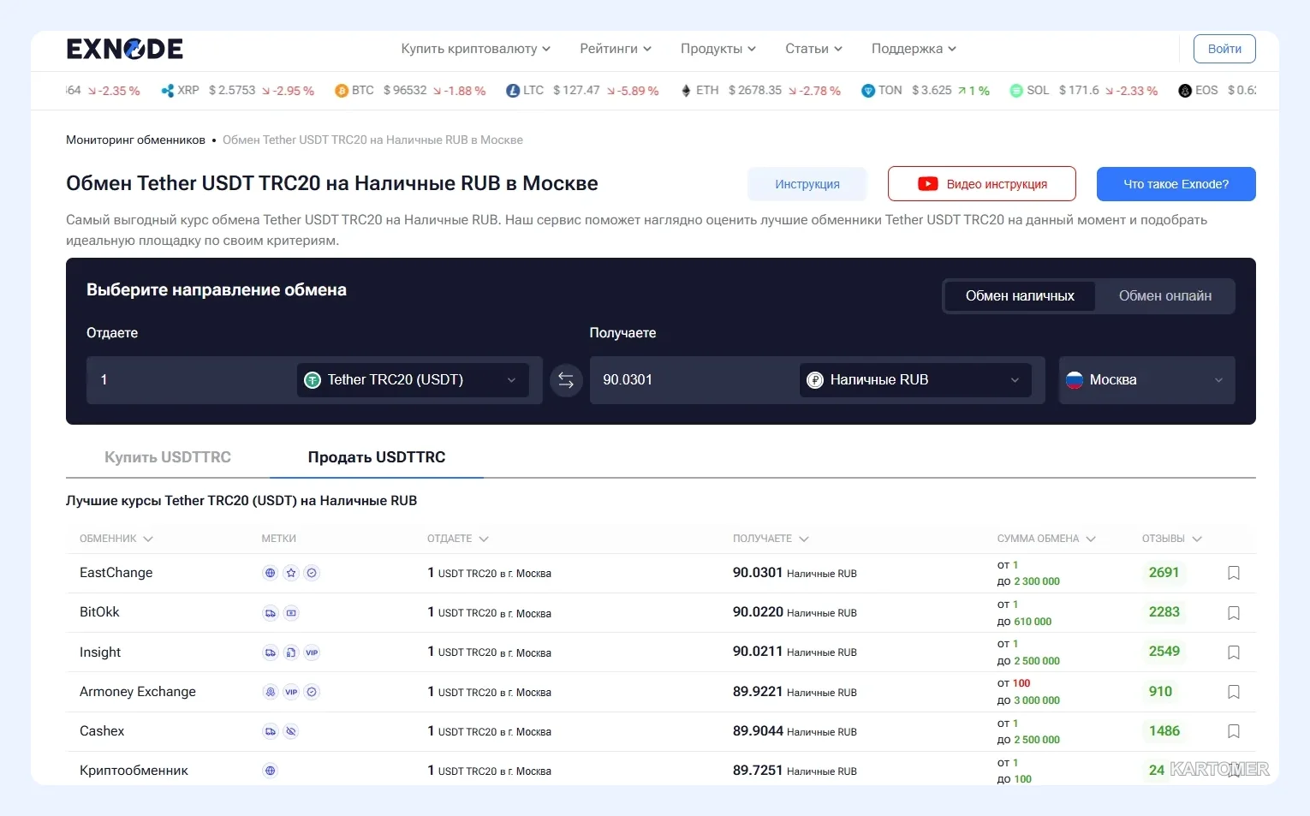Image resolution: width=1310 pixels, height=816 pixels.
Task: Click the crossed-eye tag icon for Cashex
Action: 291,731
